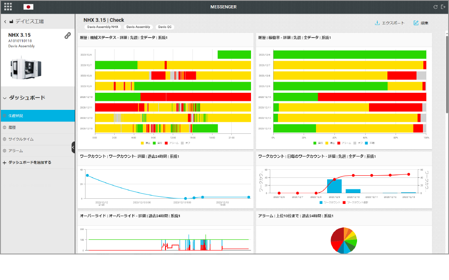The width and height of the screenshot is (449, 280).
Task: Click the Japanese flag language selector
Action: (28, 7)
